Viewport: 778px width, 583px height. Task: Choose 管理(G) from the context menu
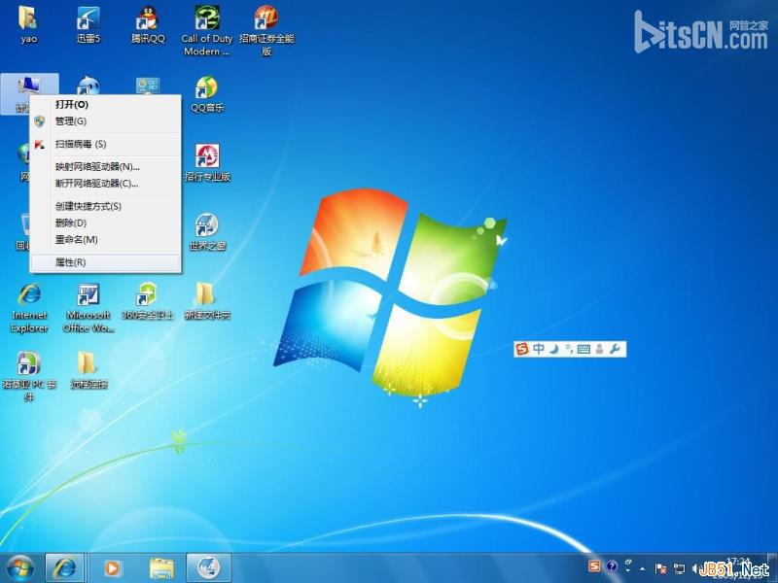[x=71, y=121]
